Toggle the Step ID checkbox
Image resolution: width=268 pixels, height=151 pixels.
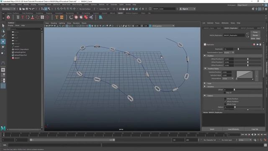(x=225, y=93)
